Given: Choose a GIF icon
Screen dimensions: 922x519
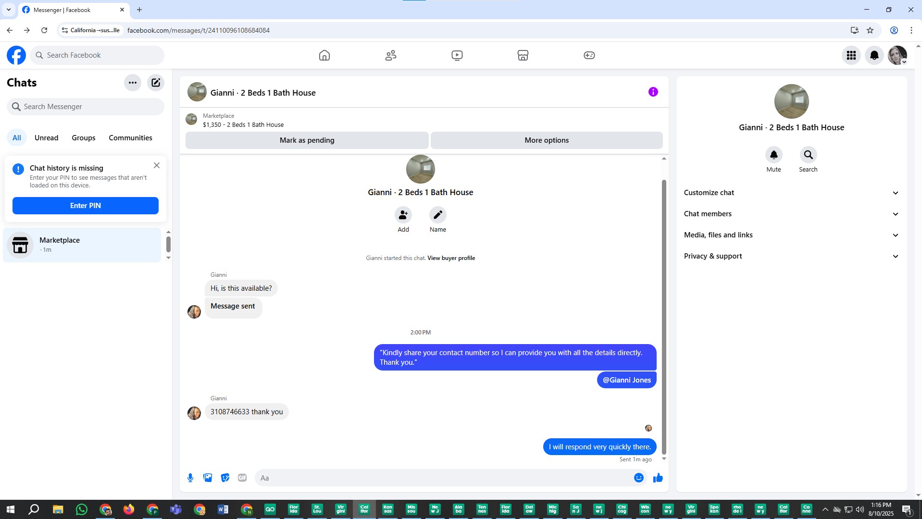Looking at the screenshot, I should (242, 478).
